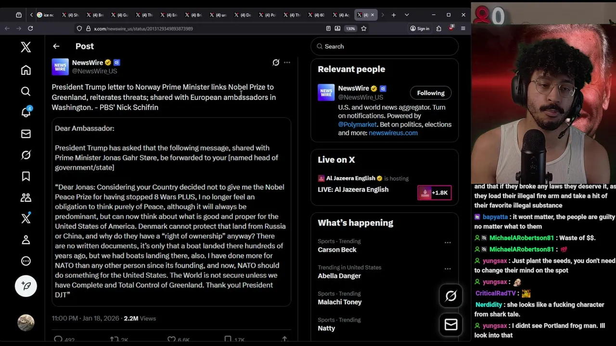Click the floating Grok button

[451, 296]
